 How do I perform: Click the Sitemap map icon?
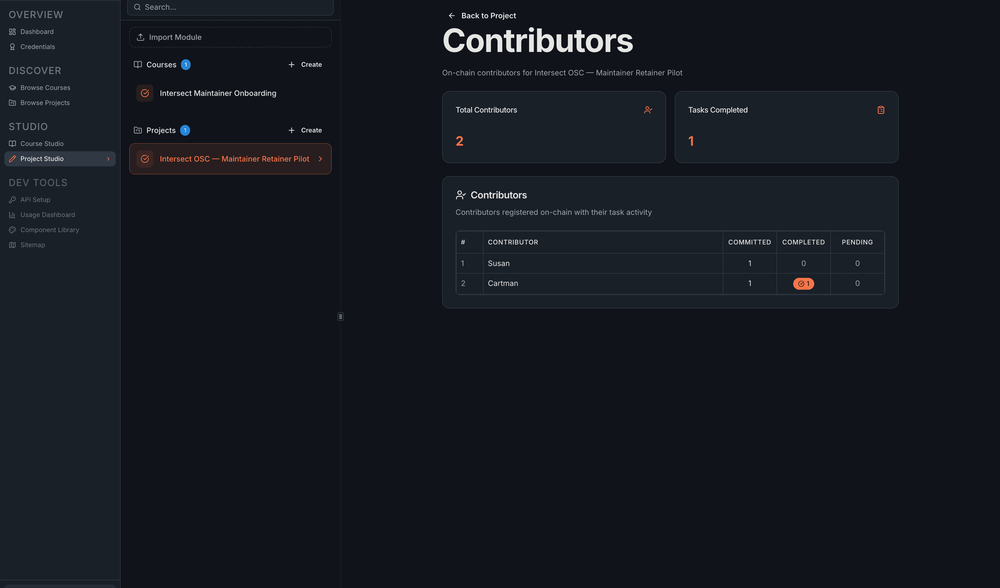12,245
